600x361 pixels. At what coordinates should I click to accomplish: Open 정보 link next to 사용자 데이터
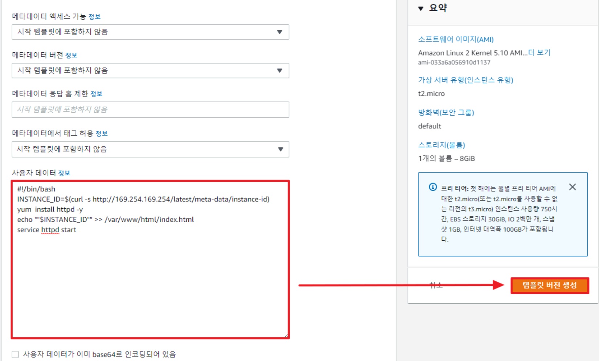pos(64,173)
